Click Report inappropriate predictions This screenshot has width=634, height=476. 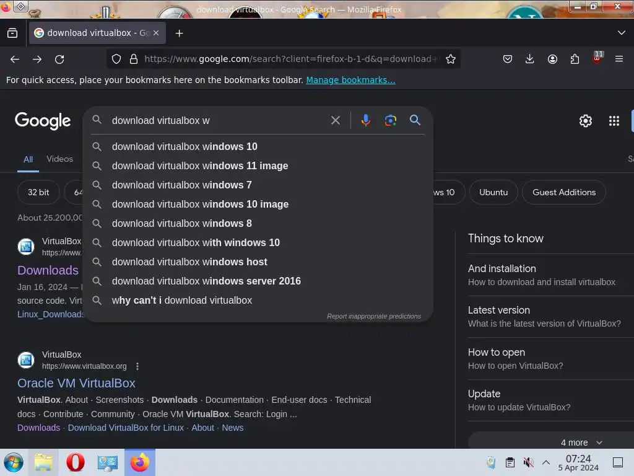tap(373, 316)
